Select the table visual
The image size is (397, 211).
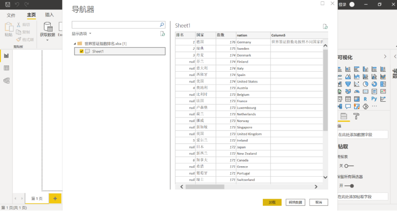click(x=348, y=99)
